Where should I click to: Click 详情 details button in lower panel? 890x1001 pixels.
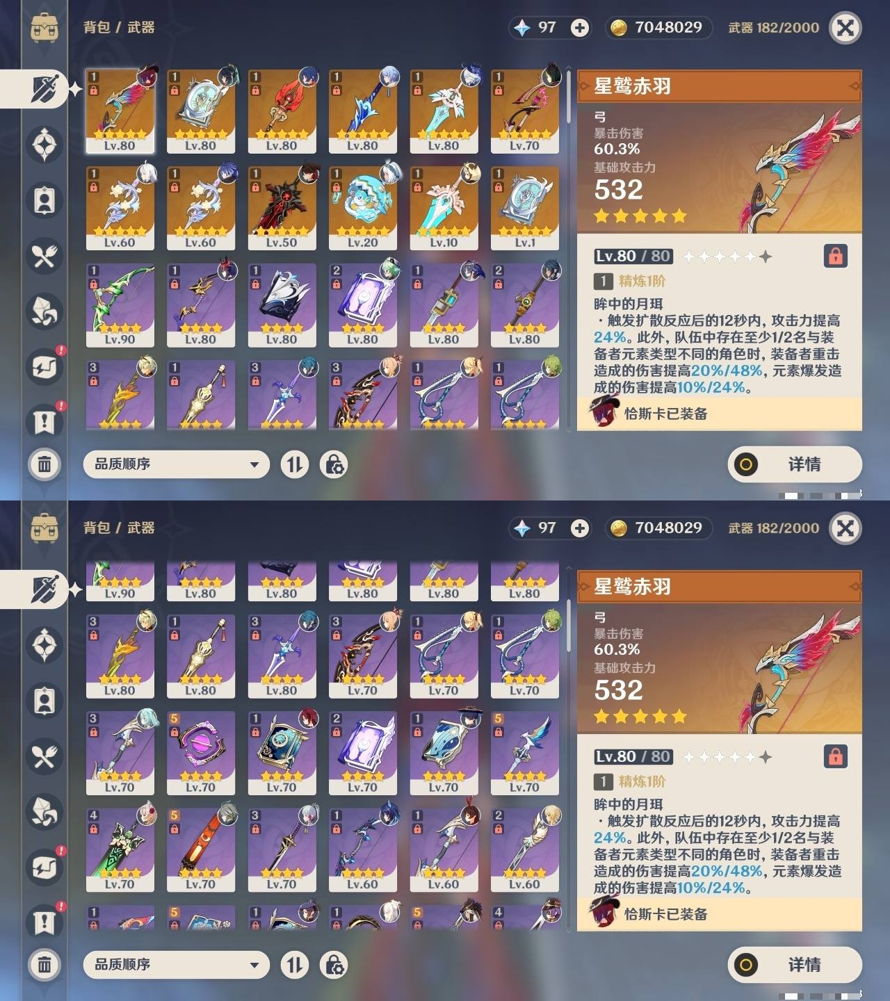[x=795, y=965]
